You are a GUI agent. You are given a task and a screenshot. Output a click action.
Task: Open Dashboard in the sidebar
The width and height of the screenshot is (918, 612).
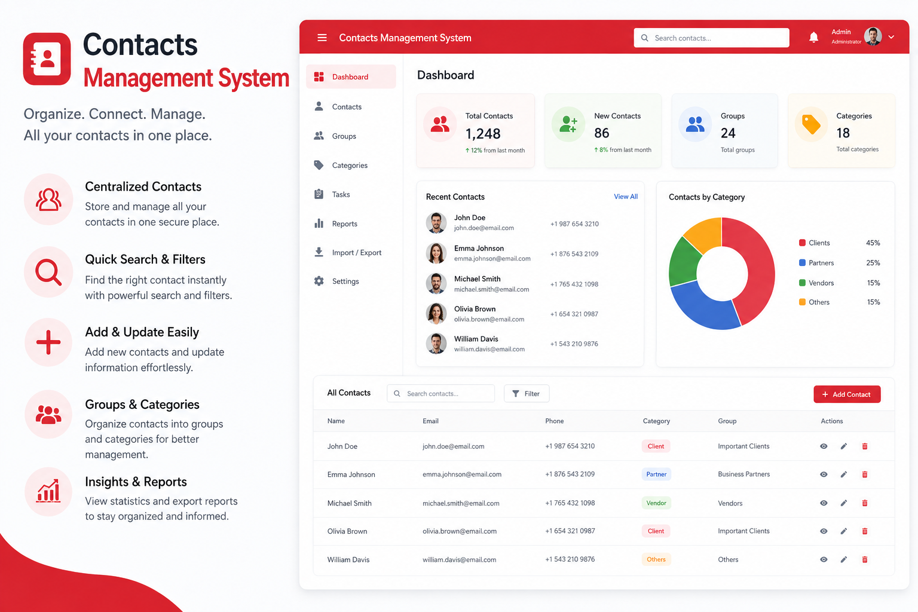click(x=351, y=76)
